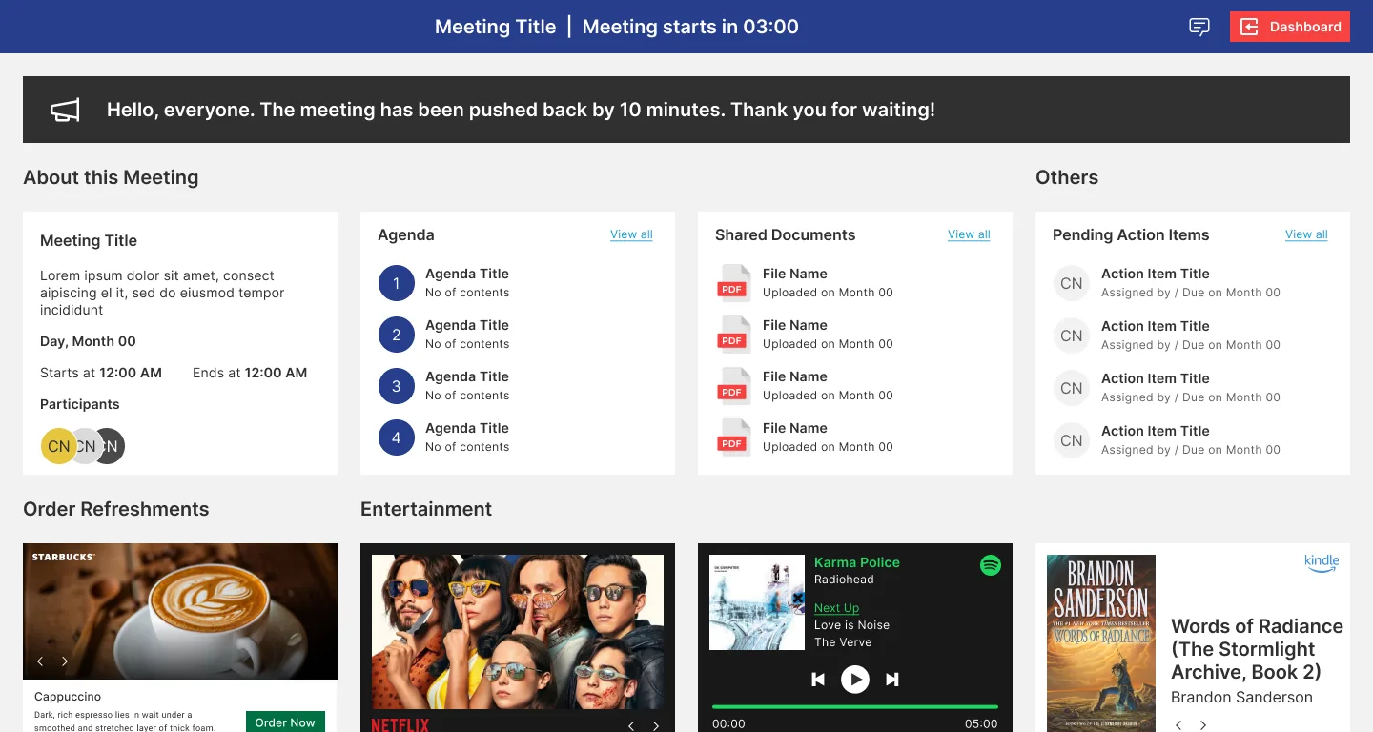Viewport: 1373px width, 732px height.
Task: View all shared documents
Action: (x=969, y=234)
